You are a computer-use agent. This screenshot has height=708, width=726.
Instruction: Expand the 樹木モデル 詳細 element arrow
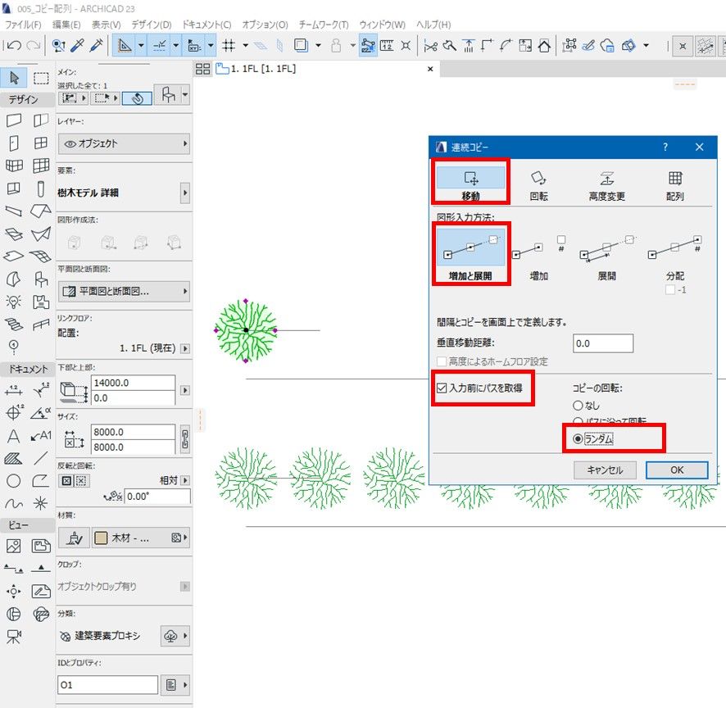click(x=184, y=193)
